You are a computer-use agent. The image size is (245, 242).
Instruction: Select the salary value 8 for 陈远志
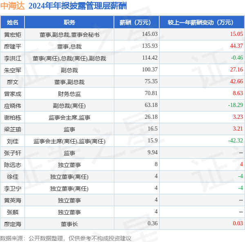[156, 164]
